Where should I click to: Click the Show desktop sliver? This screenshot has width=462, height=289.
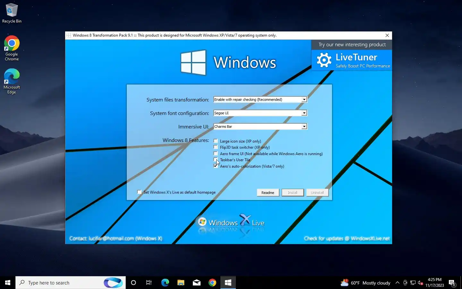(x=461, y=283)
